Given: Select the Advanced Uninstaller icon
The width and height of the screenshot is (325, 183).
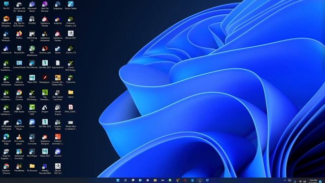Looking at the screenshot, I should pos(19,154).
